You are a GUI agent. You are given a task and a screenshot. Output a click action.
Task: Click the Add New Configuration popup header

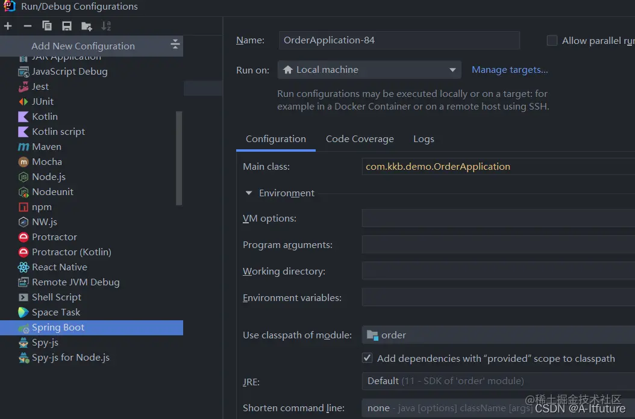(92, 46)
